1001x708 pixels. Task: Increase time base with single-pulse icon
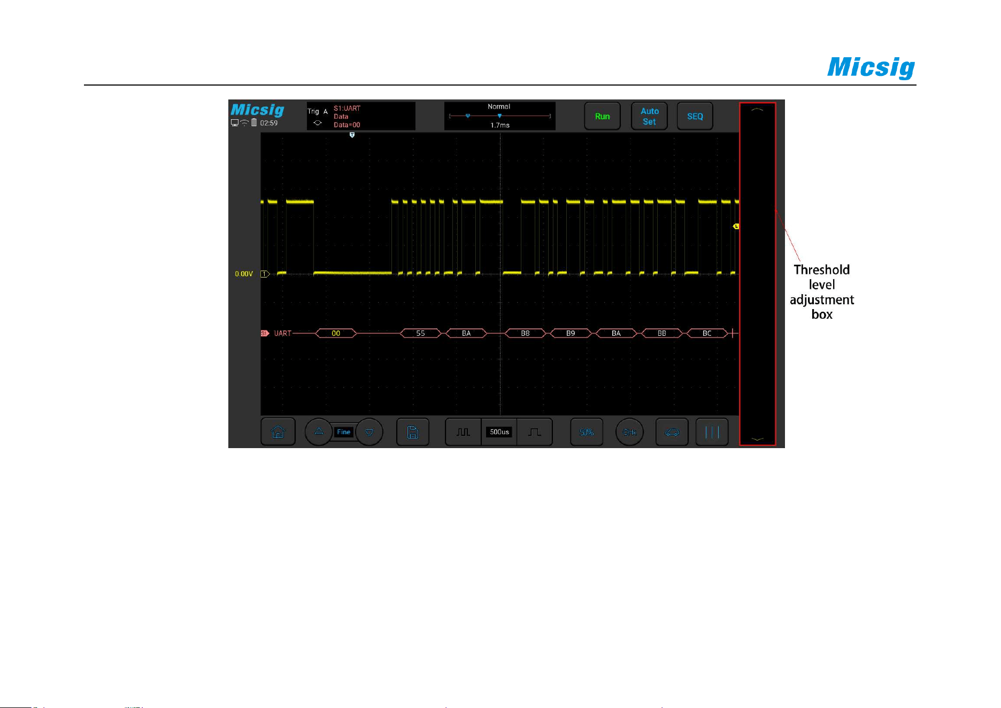point(535,432)
